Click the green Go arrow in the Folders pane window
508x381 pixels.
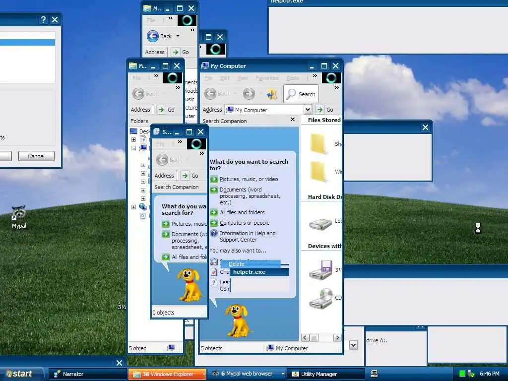click(x=161, y=110)
